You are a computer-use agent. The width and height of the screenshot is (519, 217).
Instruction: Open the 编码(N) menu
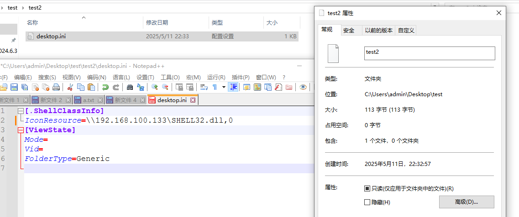pyautogui.click(x=97, y=77)
